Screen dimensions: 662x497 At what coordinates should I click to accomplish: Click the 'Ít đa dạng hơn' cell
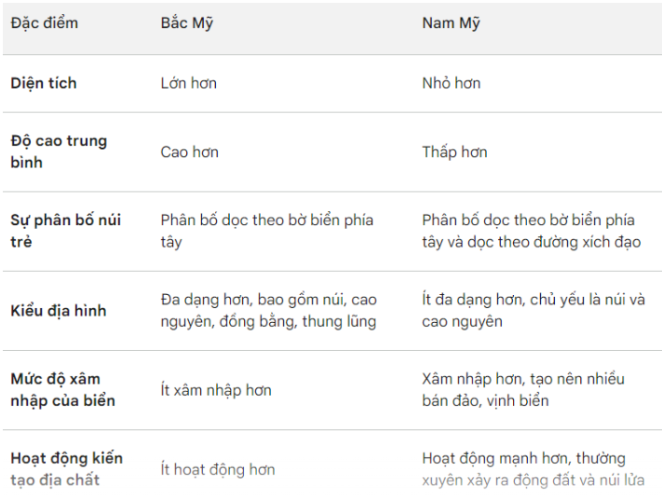pyautogui.click(x=534, y=311)
